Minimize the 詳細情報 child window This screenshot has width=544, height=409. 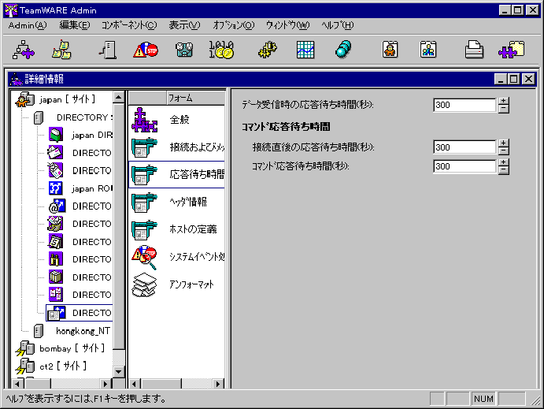point(501,79)
